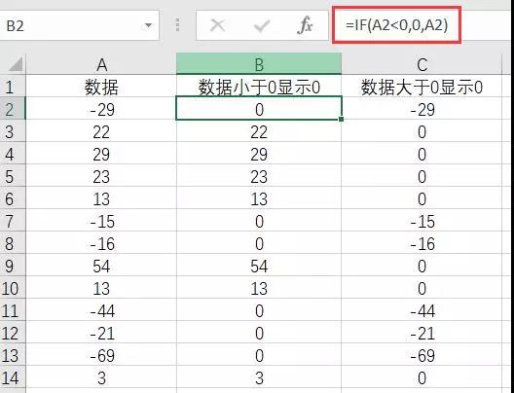Open the Insert Function fx icon
Viewport: 514px width, 393px height.
point(305,25)
